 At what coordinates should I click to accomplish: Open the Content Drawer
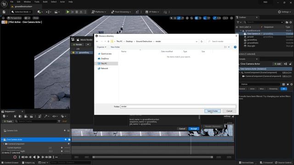coord(10,163)
